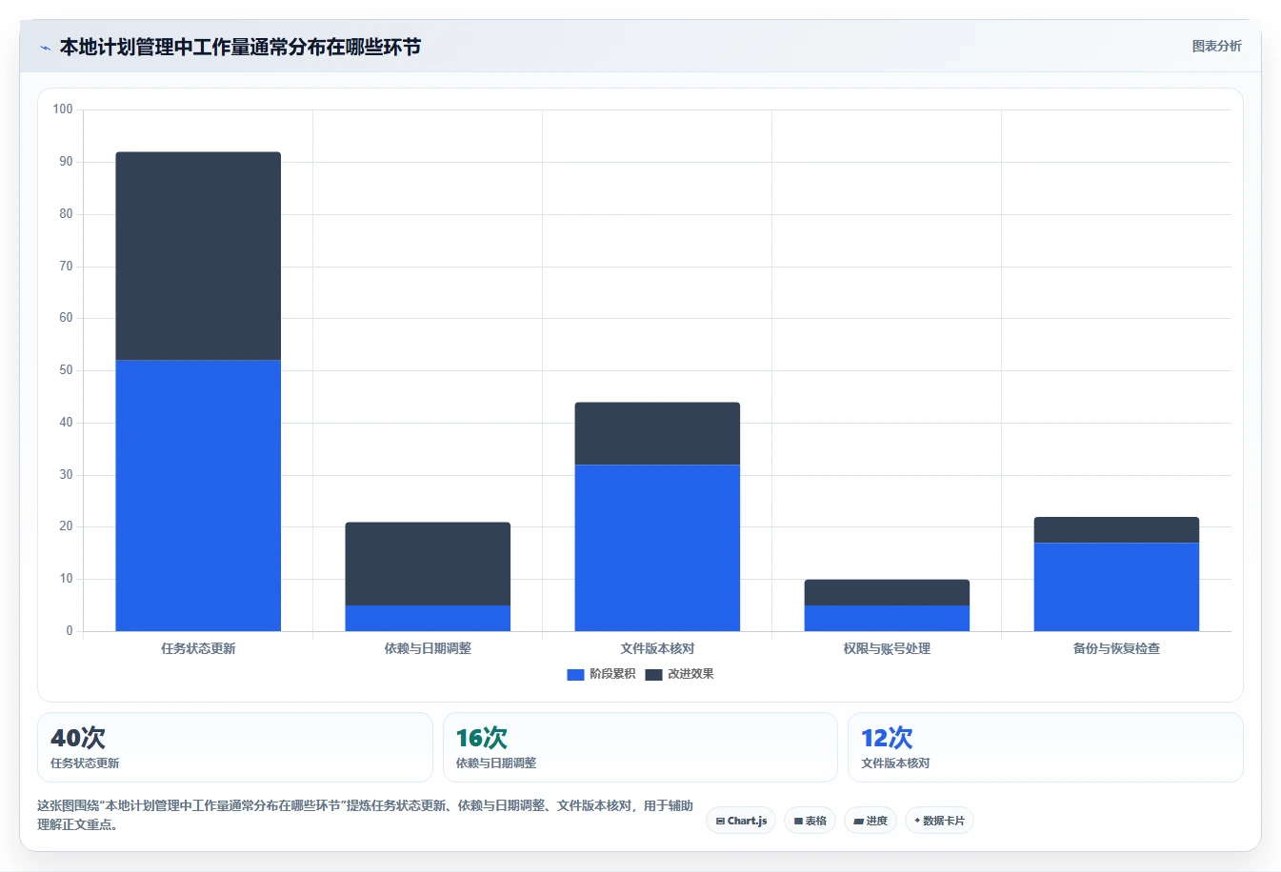The height and width of the screenshot is (872, 1281).
Task: Click the blue segment of 权限与账号处理 bar
Action: tap(887, 618)
